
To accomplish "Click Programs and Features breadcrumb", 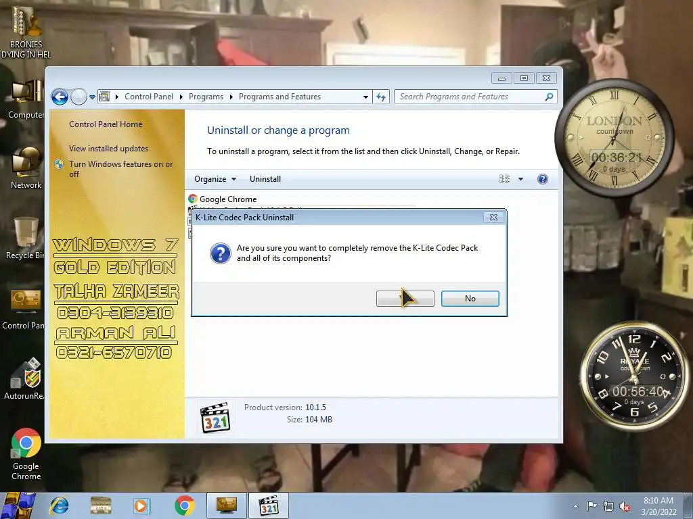I will (280, 97).
